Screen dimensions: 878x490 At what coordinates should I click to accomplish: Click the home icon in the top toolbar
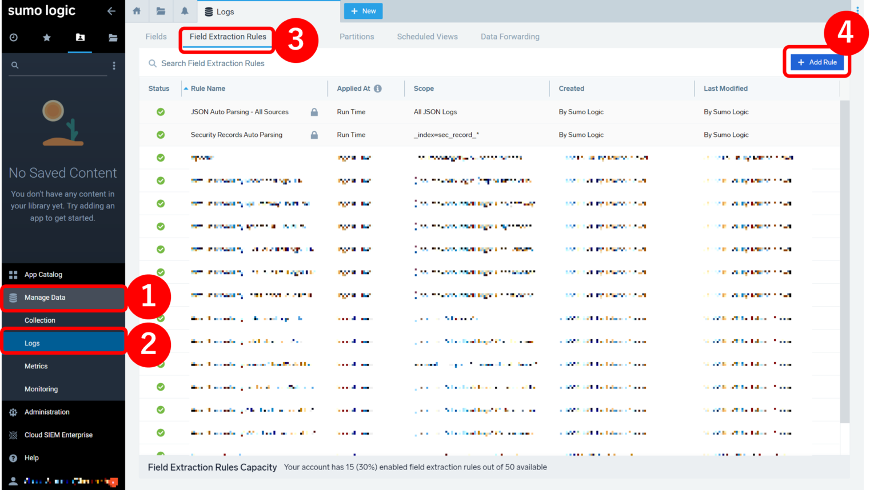(136, 11)
